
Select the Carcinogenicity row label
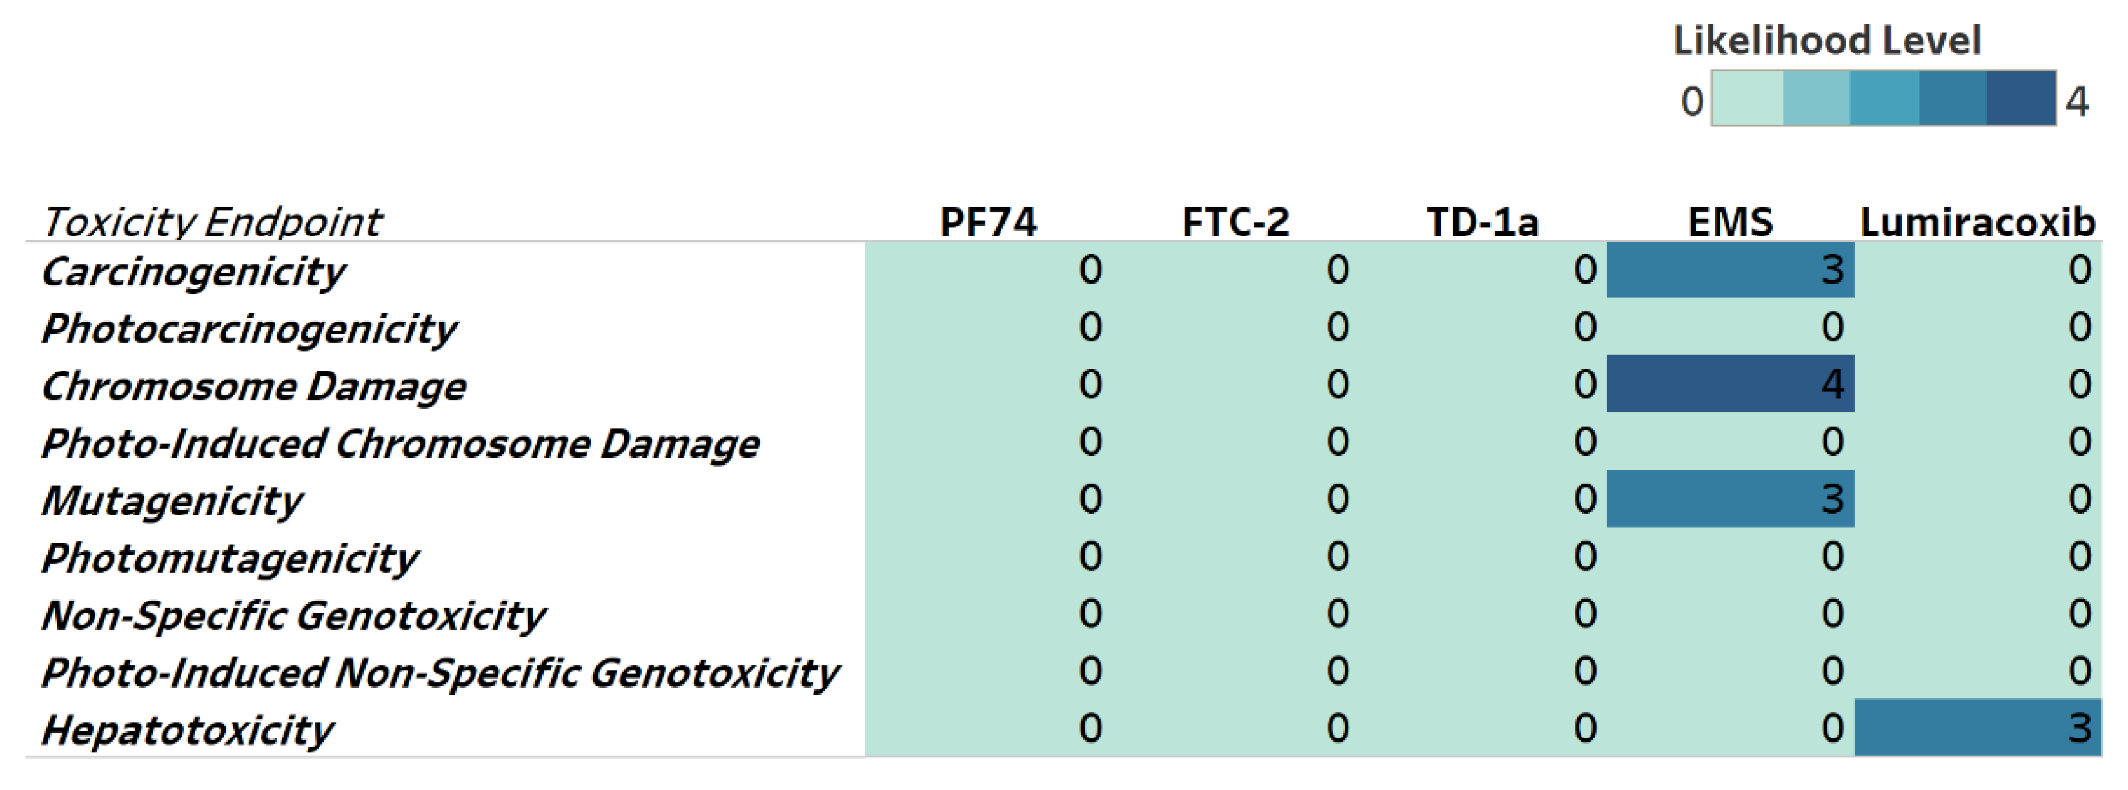[193, 271]
